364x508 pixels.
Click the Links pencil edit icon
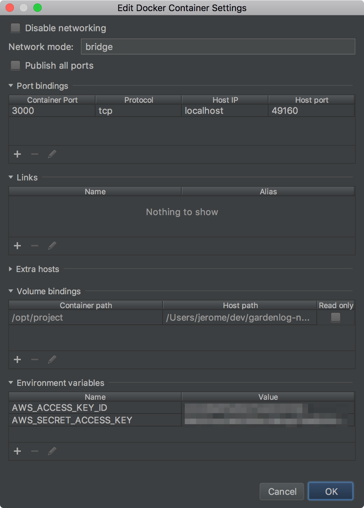click(x=52, y=246)
